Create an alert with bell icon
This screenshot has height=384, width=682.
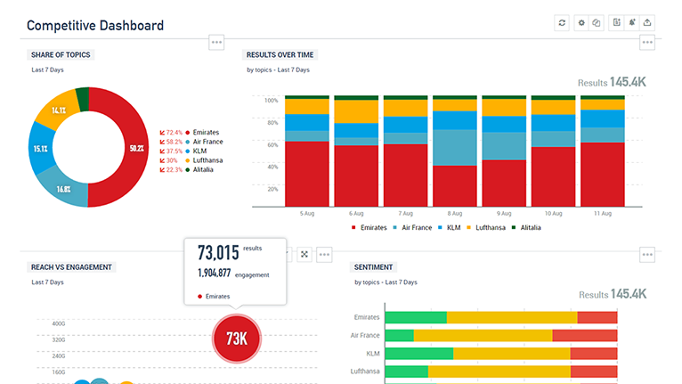(632, 22)
